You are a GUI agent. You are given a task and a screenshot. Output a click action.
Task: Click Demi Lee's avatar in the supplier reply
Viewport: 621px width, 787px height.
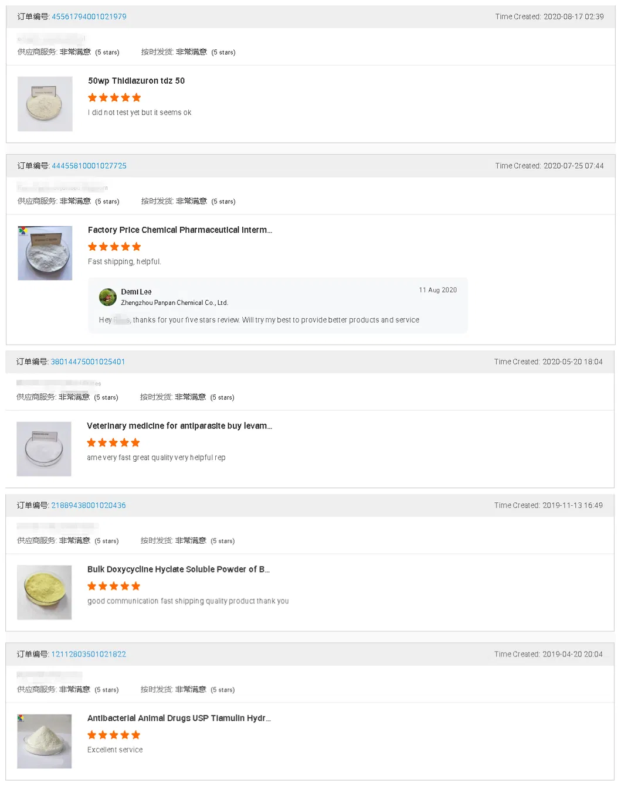tap(108, 297)
